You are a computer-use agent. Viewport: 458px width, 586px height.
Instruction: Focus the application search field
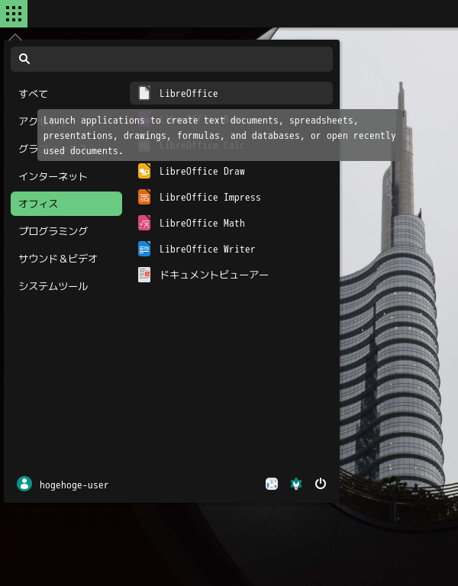click(172, 59)
